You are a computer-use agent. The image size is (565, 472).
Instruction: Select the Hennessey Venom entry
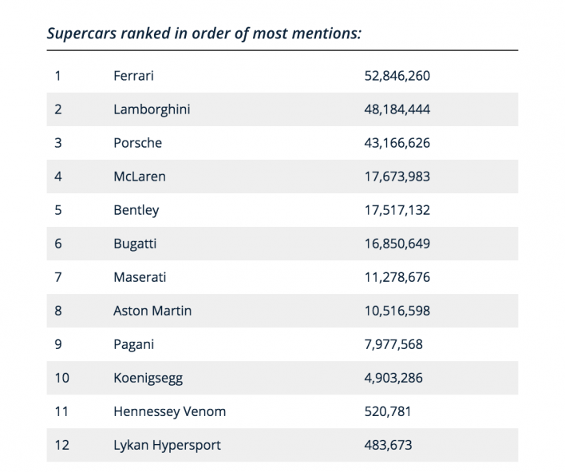[170, 411]
